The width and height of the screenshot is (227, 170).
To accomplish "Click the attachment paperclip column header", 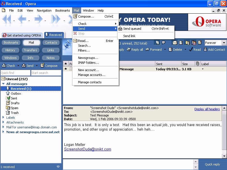I will tap(197, 64).
